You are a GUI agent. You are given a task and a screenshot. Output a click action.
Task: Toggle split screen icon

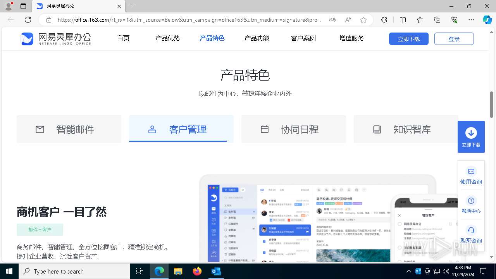point(403,20)
